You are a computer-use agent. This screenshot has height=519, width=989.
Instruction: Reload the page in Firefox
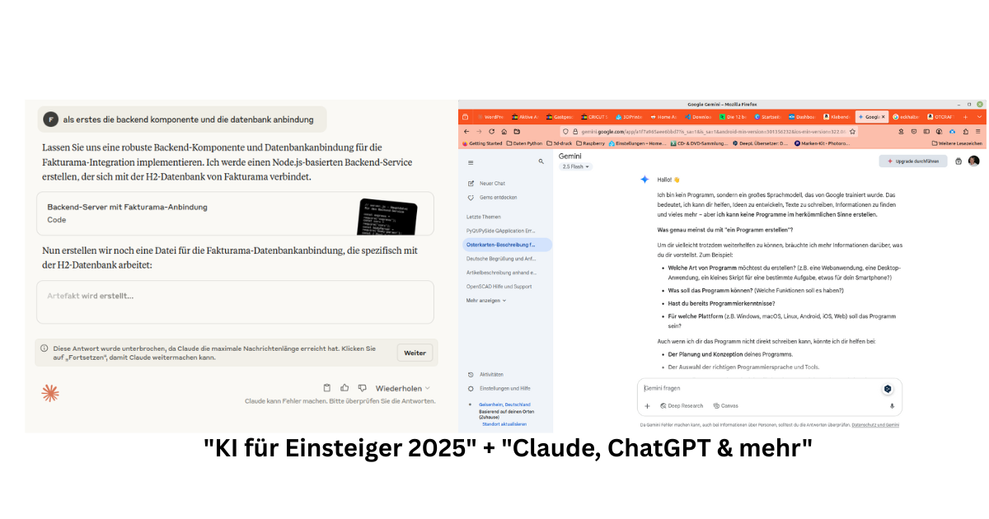[x=491, y=131]
